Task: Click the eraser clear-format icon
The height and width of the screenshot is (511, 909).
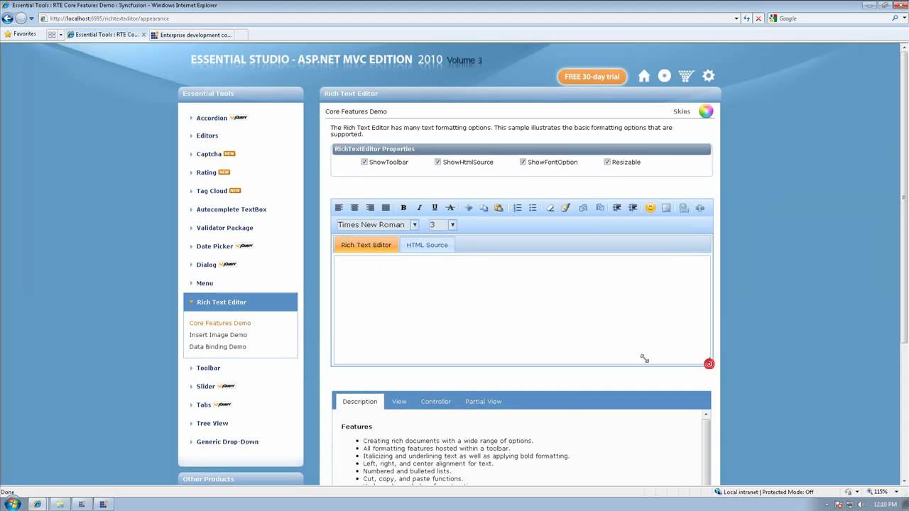Action: (550, 208)
